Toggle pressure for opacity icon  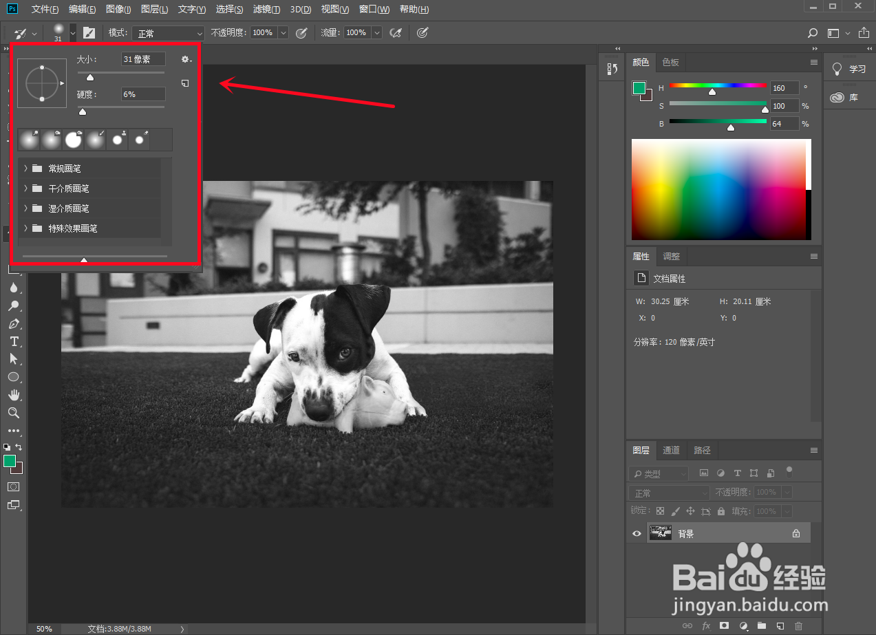[x=301, y=32]
